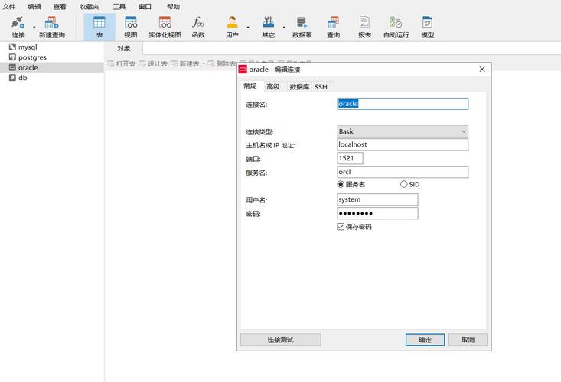Select the 服务名 radio button
Viewport: 561px width, 382px height.
[x=341, y=184]
